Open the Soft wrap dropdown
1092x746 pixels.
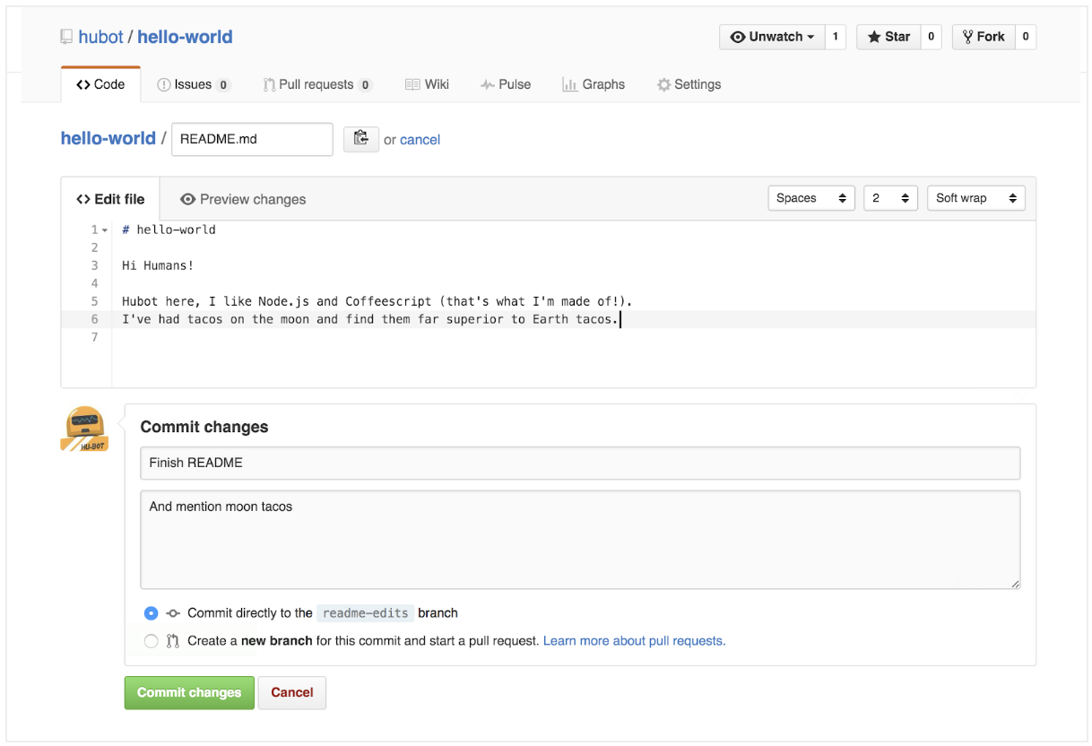pyautogui.click(x=976, y=198)
